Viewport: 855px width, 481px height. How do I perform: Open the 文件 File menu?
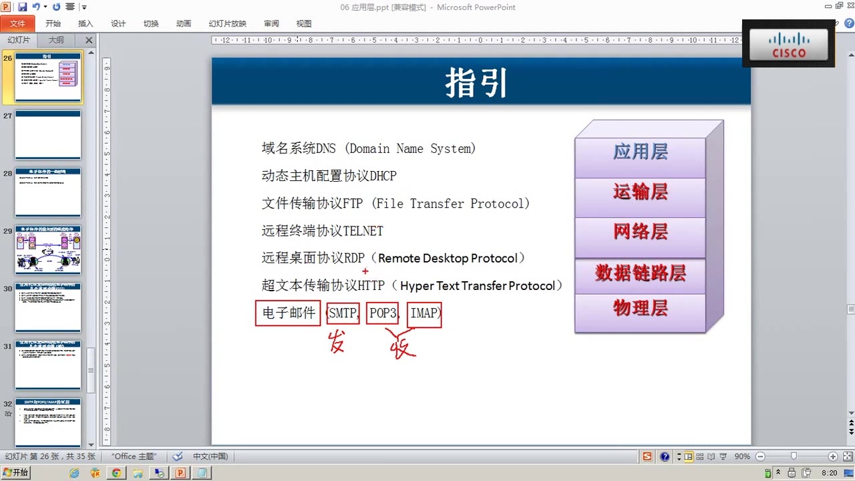(18, 23)
